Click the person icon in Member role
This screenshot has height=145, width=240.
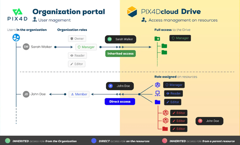point(73,94)
